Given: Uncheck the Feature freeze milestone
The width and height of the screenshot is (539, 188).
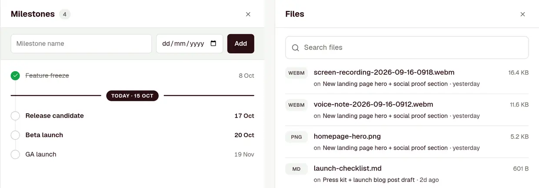Looking at the screenshot, I should [15, 76].
